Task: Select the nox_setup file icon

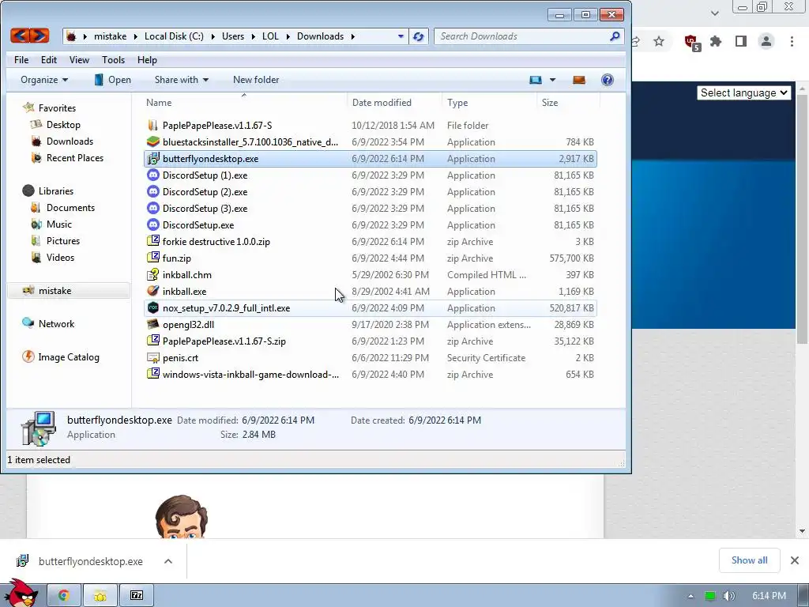Action: click(x=152, y=307)
